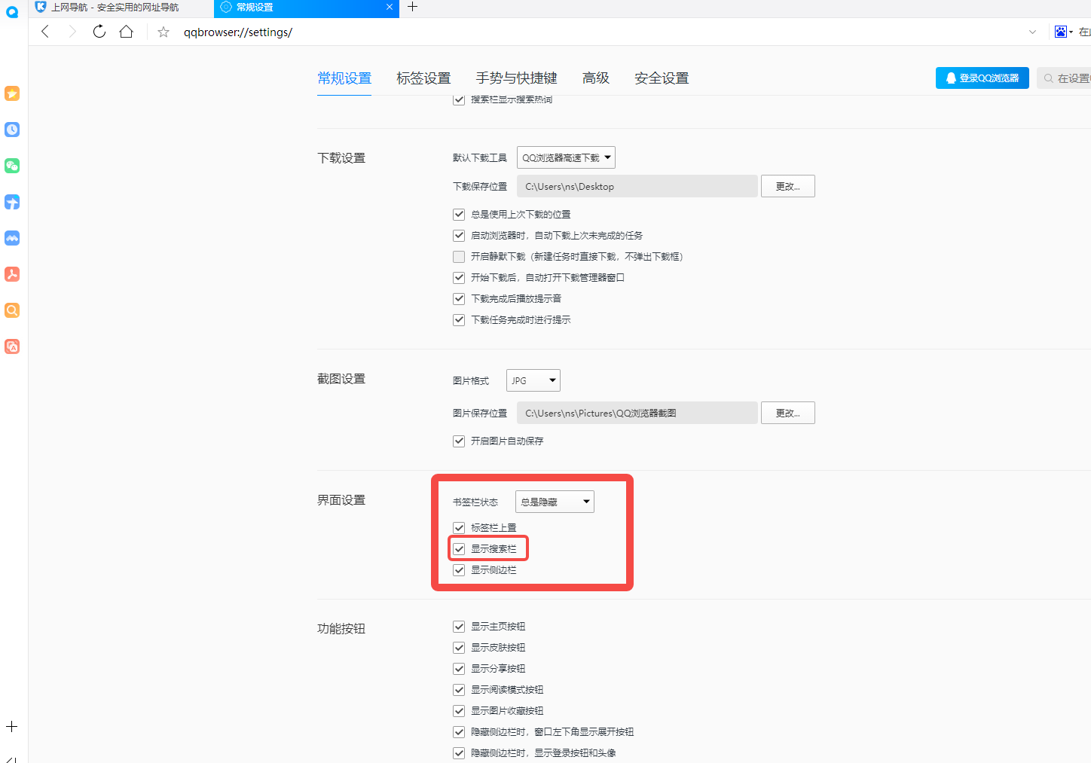Go to the browser home page
The height and width of the screenshot is (763, 1091).
(x=126, y=32)
